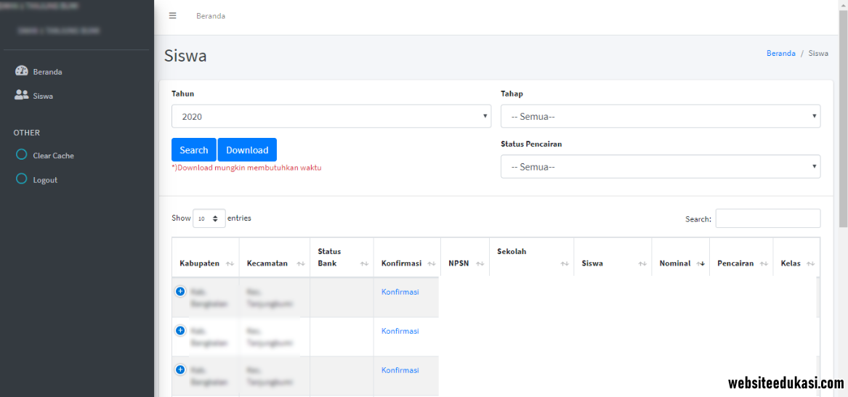Image resolution: width=848 pixels, height=397 pixels.
Task: Open the first row Konfirmasi link
Action: point(400,292)
